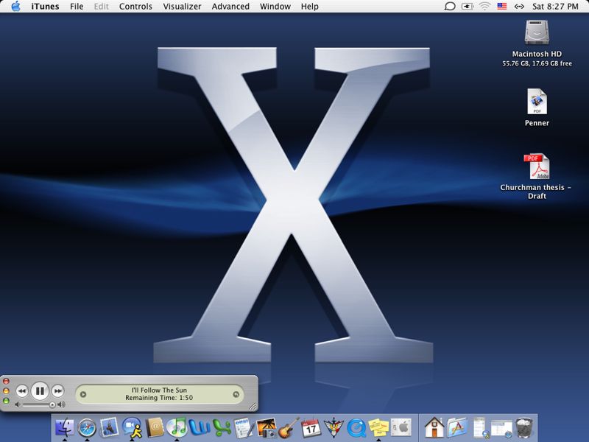This screenshot has height=442, width=589.
Task: Open the iTunes application menu
Action: 45,7
